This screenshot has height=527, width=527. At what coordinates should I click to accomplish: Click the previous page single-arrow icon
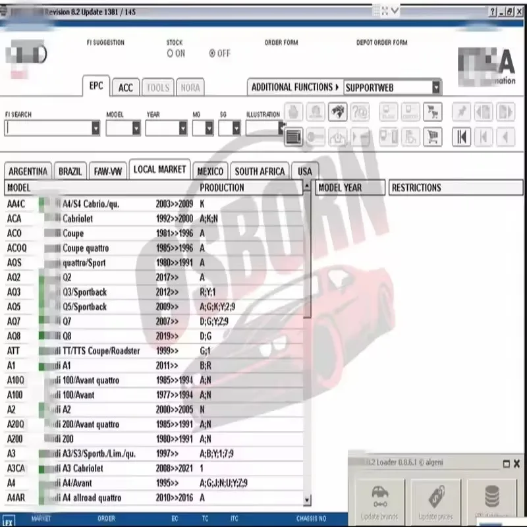(505, 137)
